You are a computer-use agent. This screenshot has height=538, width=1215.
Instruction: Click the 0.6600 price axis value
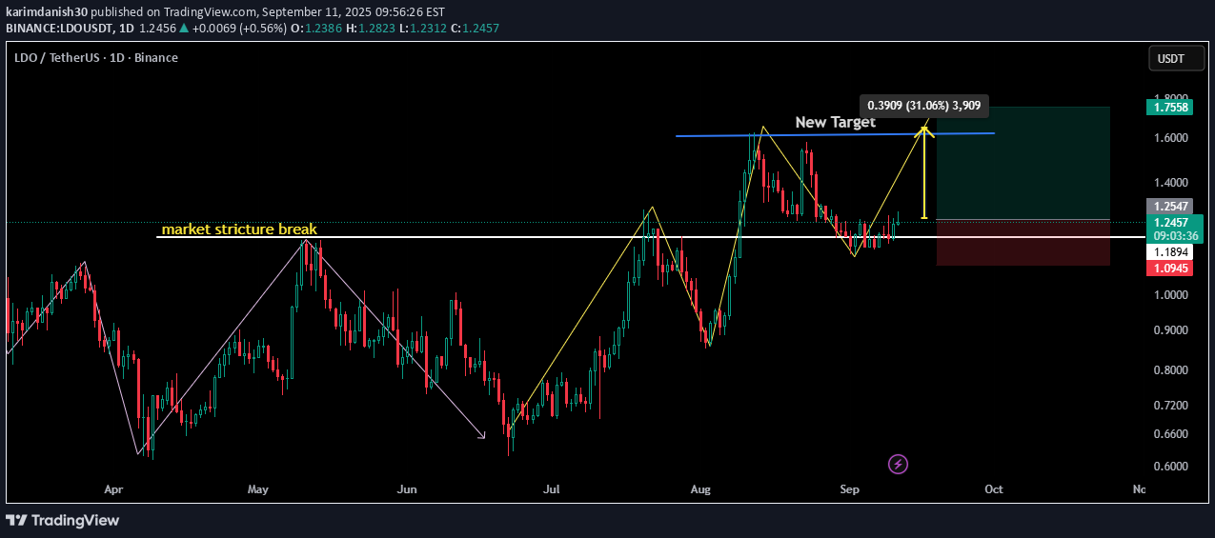pyautogui.click(x=1171, y=434)
